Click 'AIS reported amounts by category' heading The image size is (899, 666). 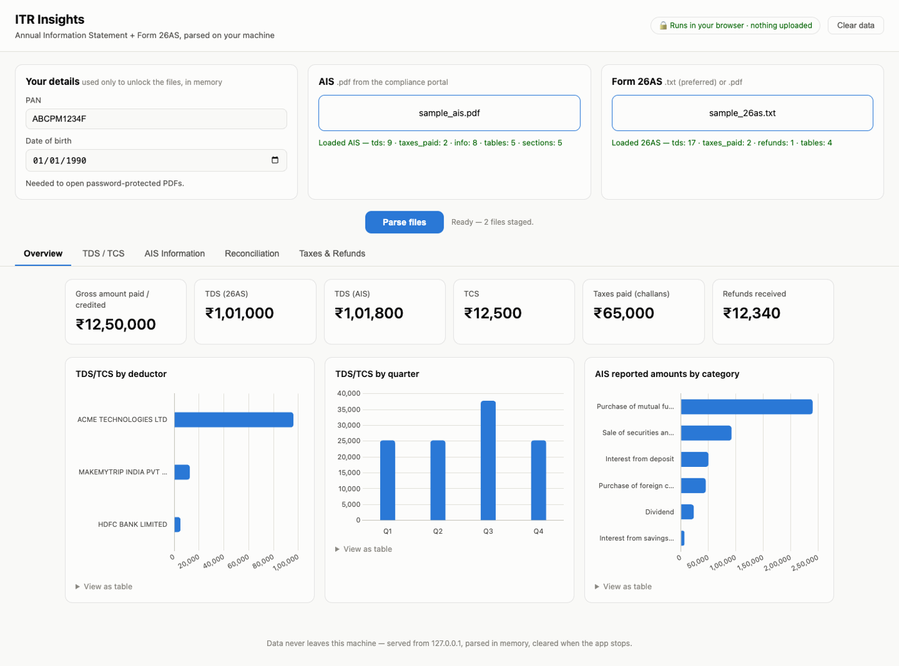coord(667,374)
